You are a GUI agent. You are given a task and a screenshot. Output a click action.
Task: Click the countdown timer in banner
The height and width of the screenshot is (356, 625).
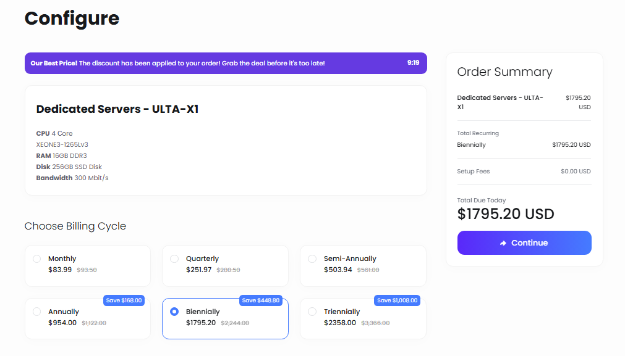tap(413, 63)
